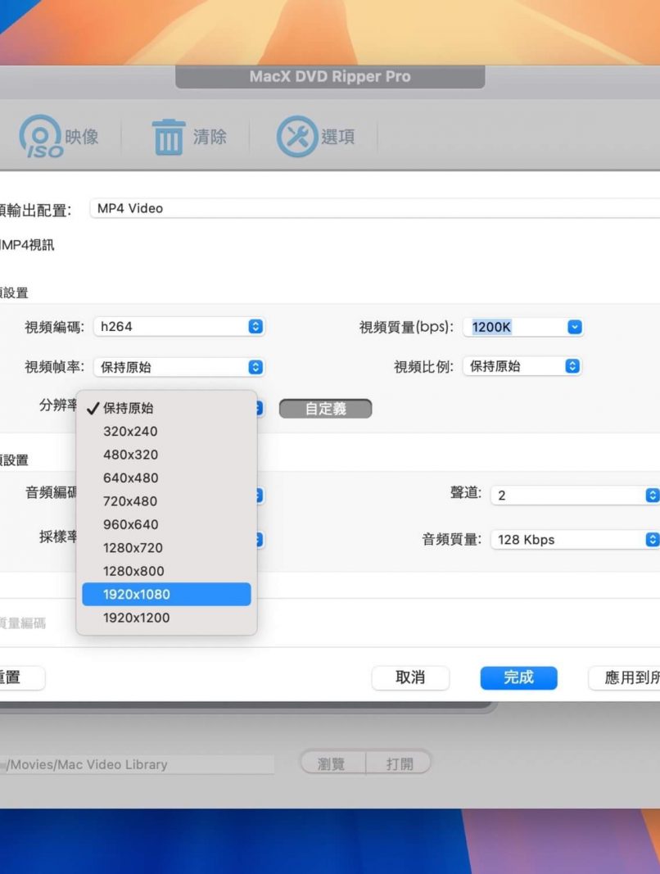
Task: Click the 完成 done button
Action: tap(518, 677)
